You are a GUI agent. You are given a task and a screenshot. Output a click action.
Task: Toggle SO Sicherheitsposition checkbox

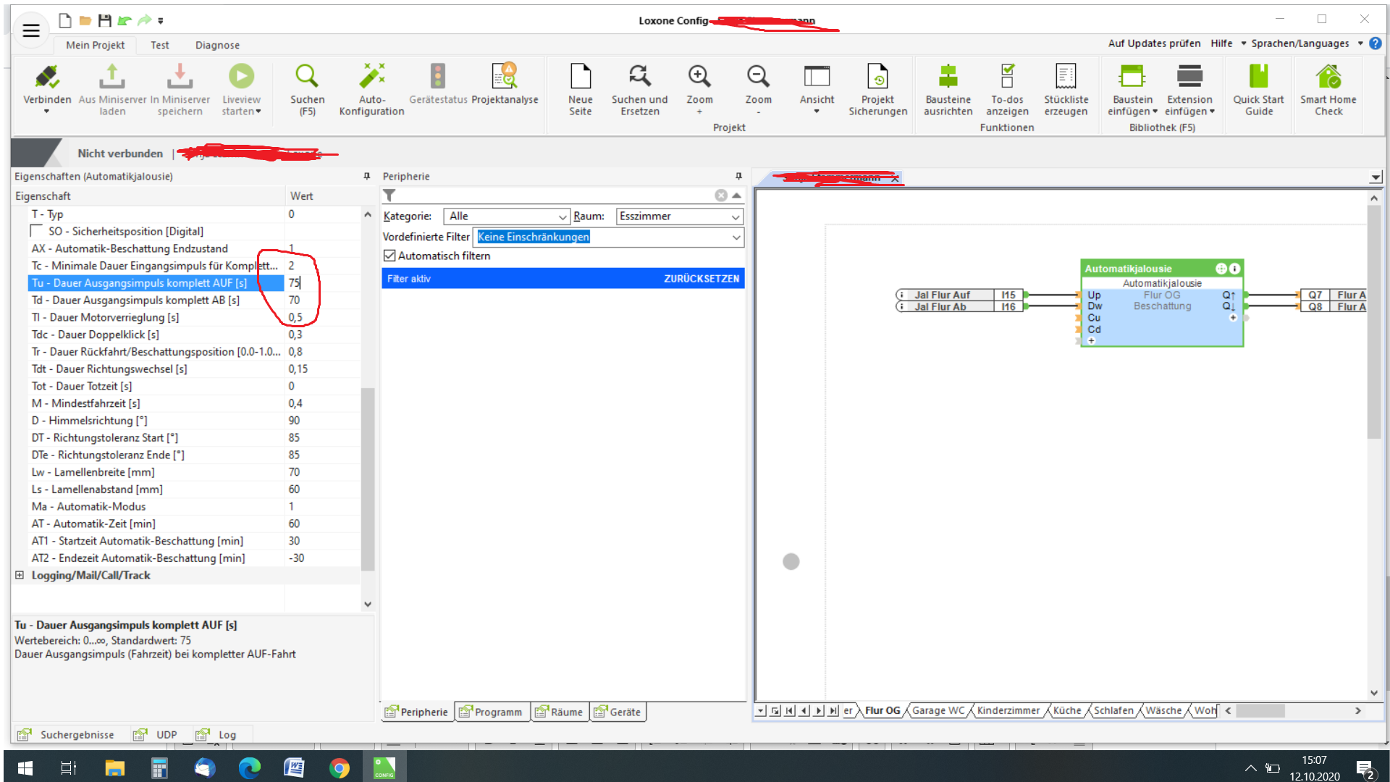point(36,231)
